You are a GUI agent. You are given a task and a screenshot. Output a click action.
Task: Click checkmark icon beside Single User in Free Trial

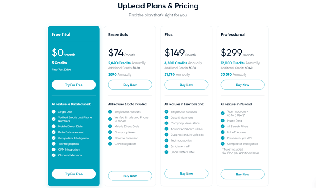(x=54, y=111)
